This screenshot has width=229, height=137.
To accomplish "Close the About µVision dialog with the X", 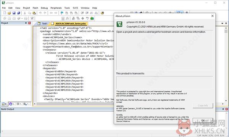I will (213, 16).
